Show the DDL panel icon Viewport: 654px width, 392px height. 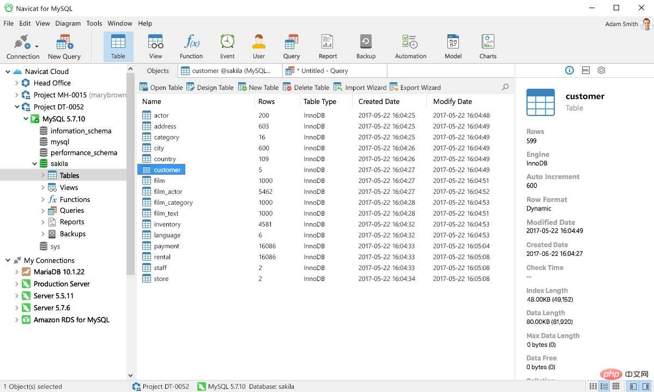pyautogui.click(x=586, y=70)
